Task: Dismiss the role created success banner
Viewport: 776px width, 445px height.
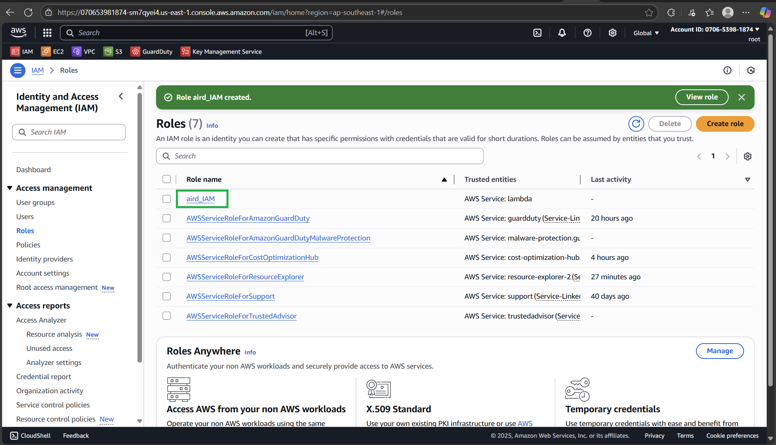Action: (x=742, y=97)
